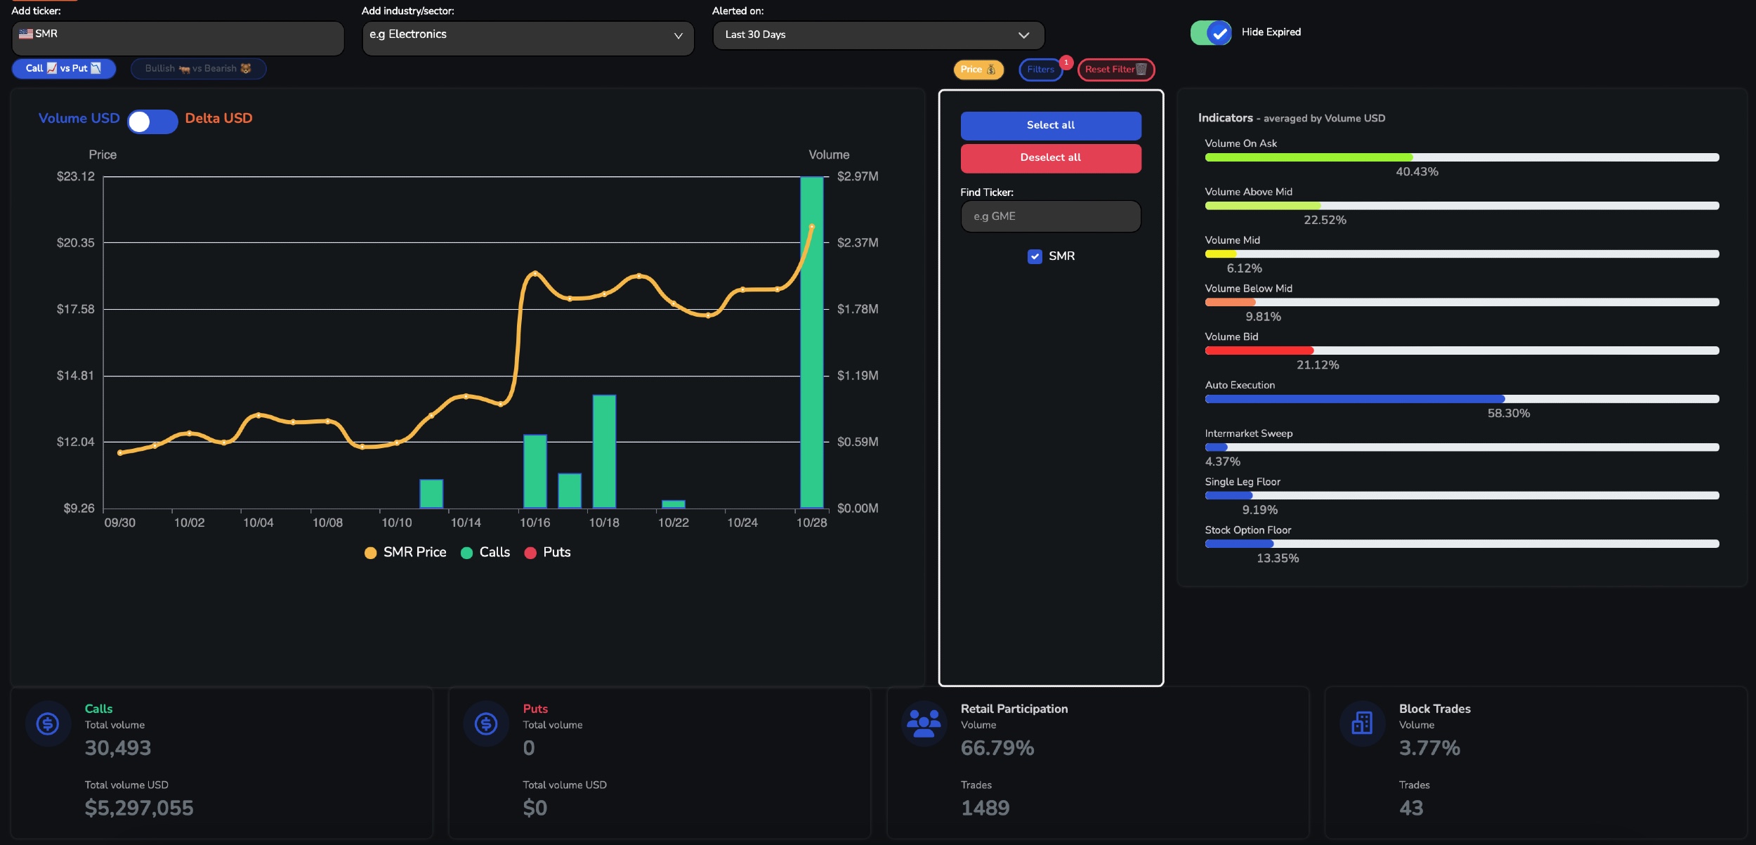Viewport: 1756px width, 845px height.
Task: Click the 10/18 calls volume bar
Action: [604, 451]
